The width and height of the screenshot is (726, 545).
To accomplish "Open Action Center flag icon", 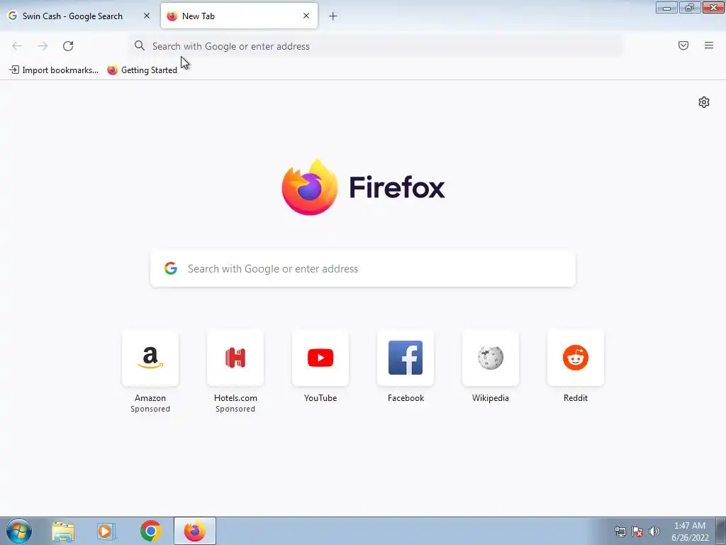I will tap(637, 532).
